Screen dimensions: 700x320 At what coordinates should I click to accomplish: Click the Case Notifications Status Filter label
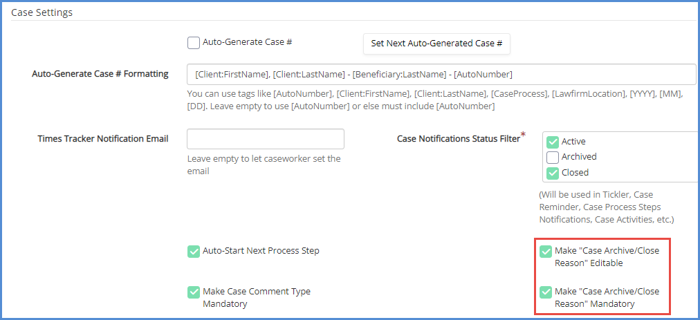(x=458, y=139)
